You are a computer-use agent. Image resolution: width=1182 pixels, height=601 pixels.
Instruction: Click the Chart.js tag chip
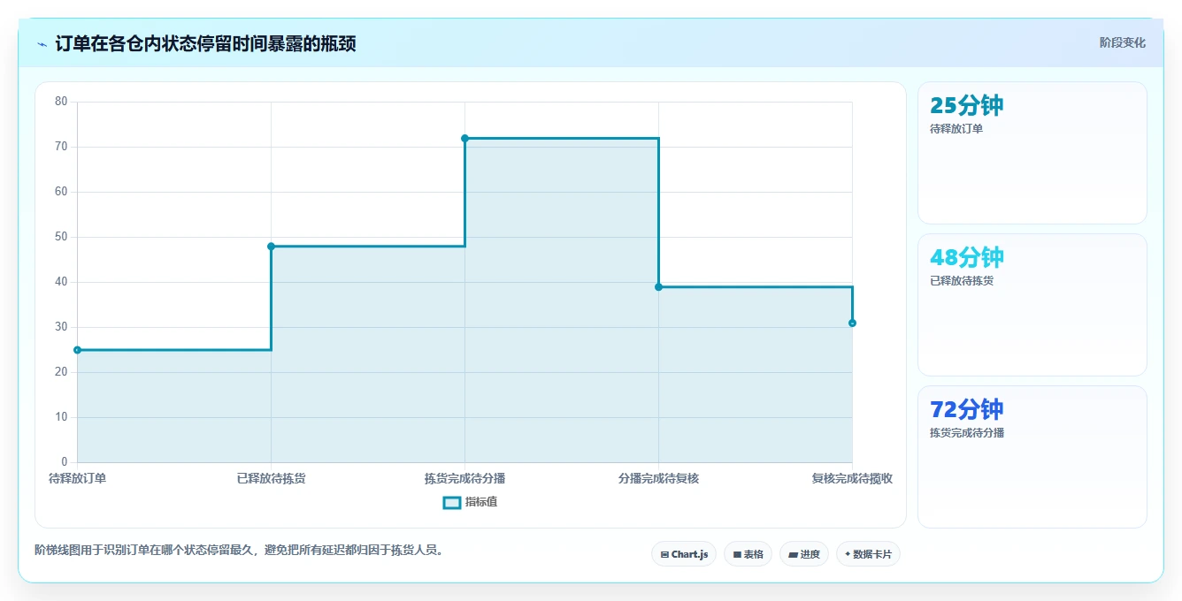pyautogui.click(x=684, y=554)
